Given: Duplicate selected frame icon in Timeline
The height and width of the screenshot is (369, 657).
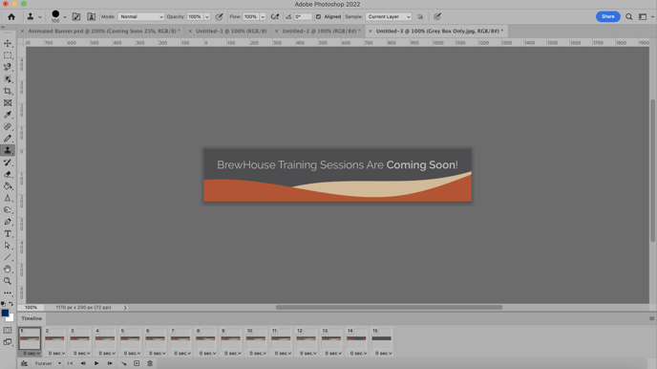Looking at the screenshot, I should click(137, 363).
